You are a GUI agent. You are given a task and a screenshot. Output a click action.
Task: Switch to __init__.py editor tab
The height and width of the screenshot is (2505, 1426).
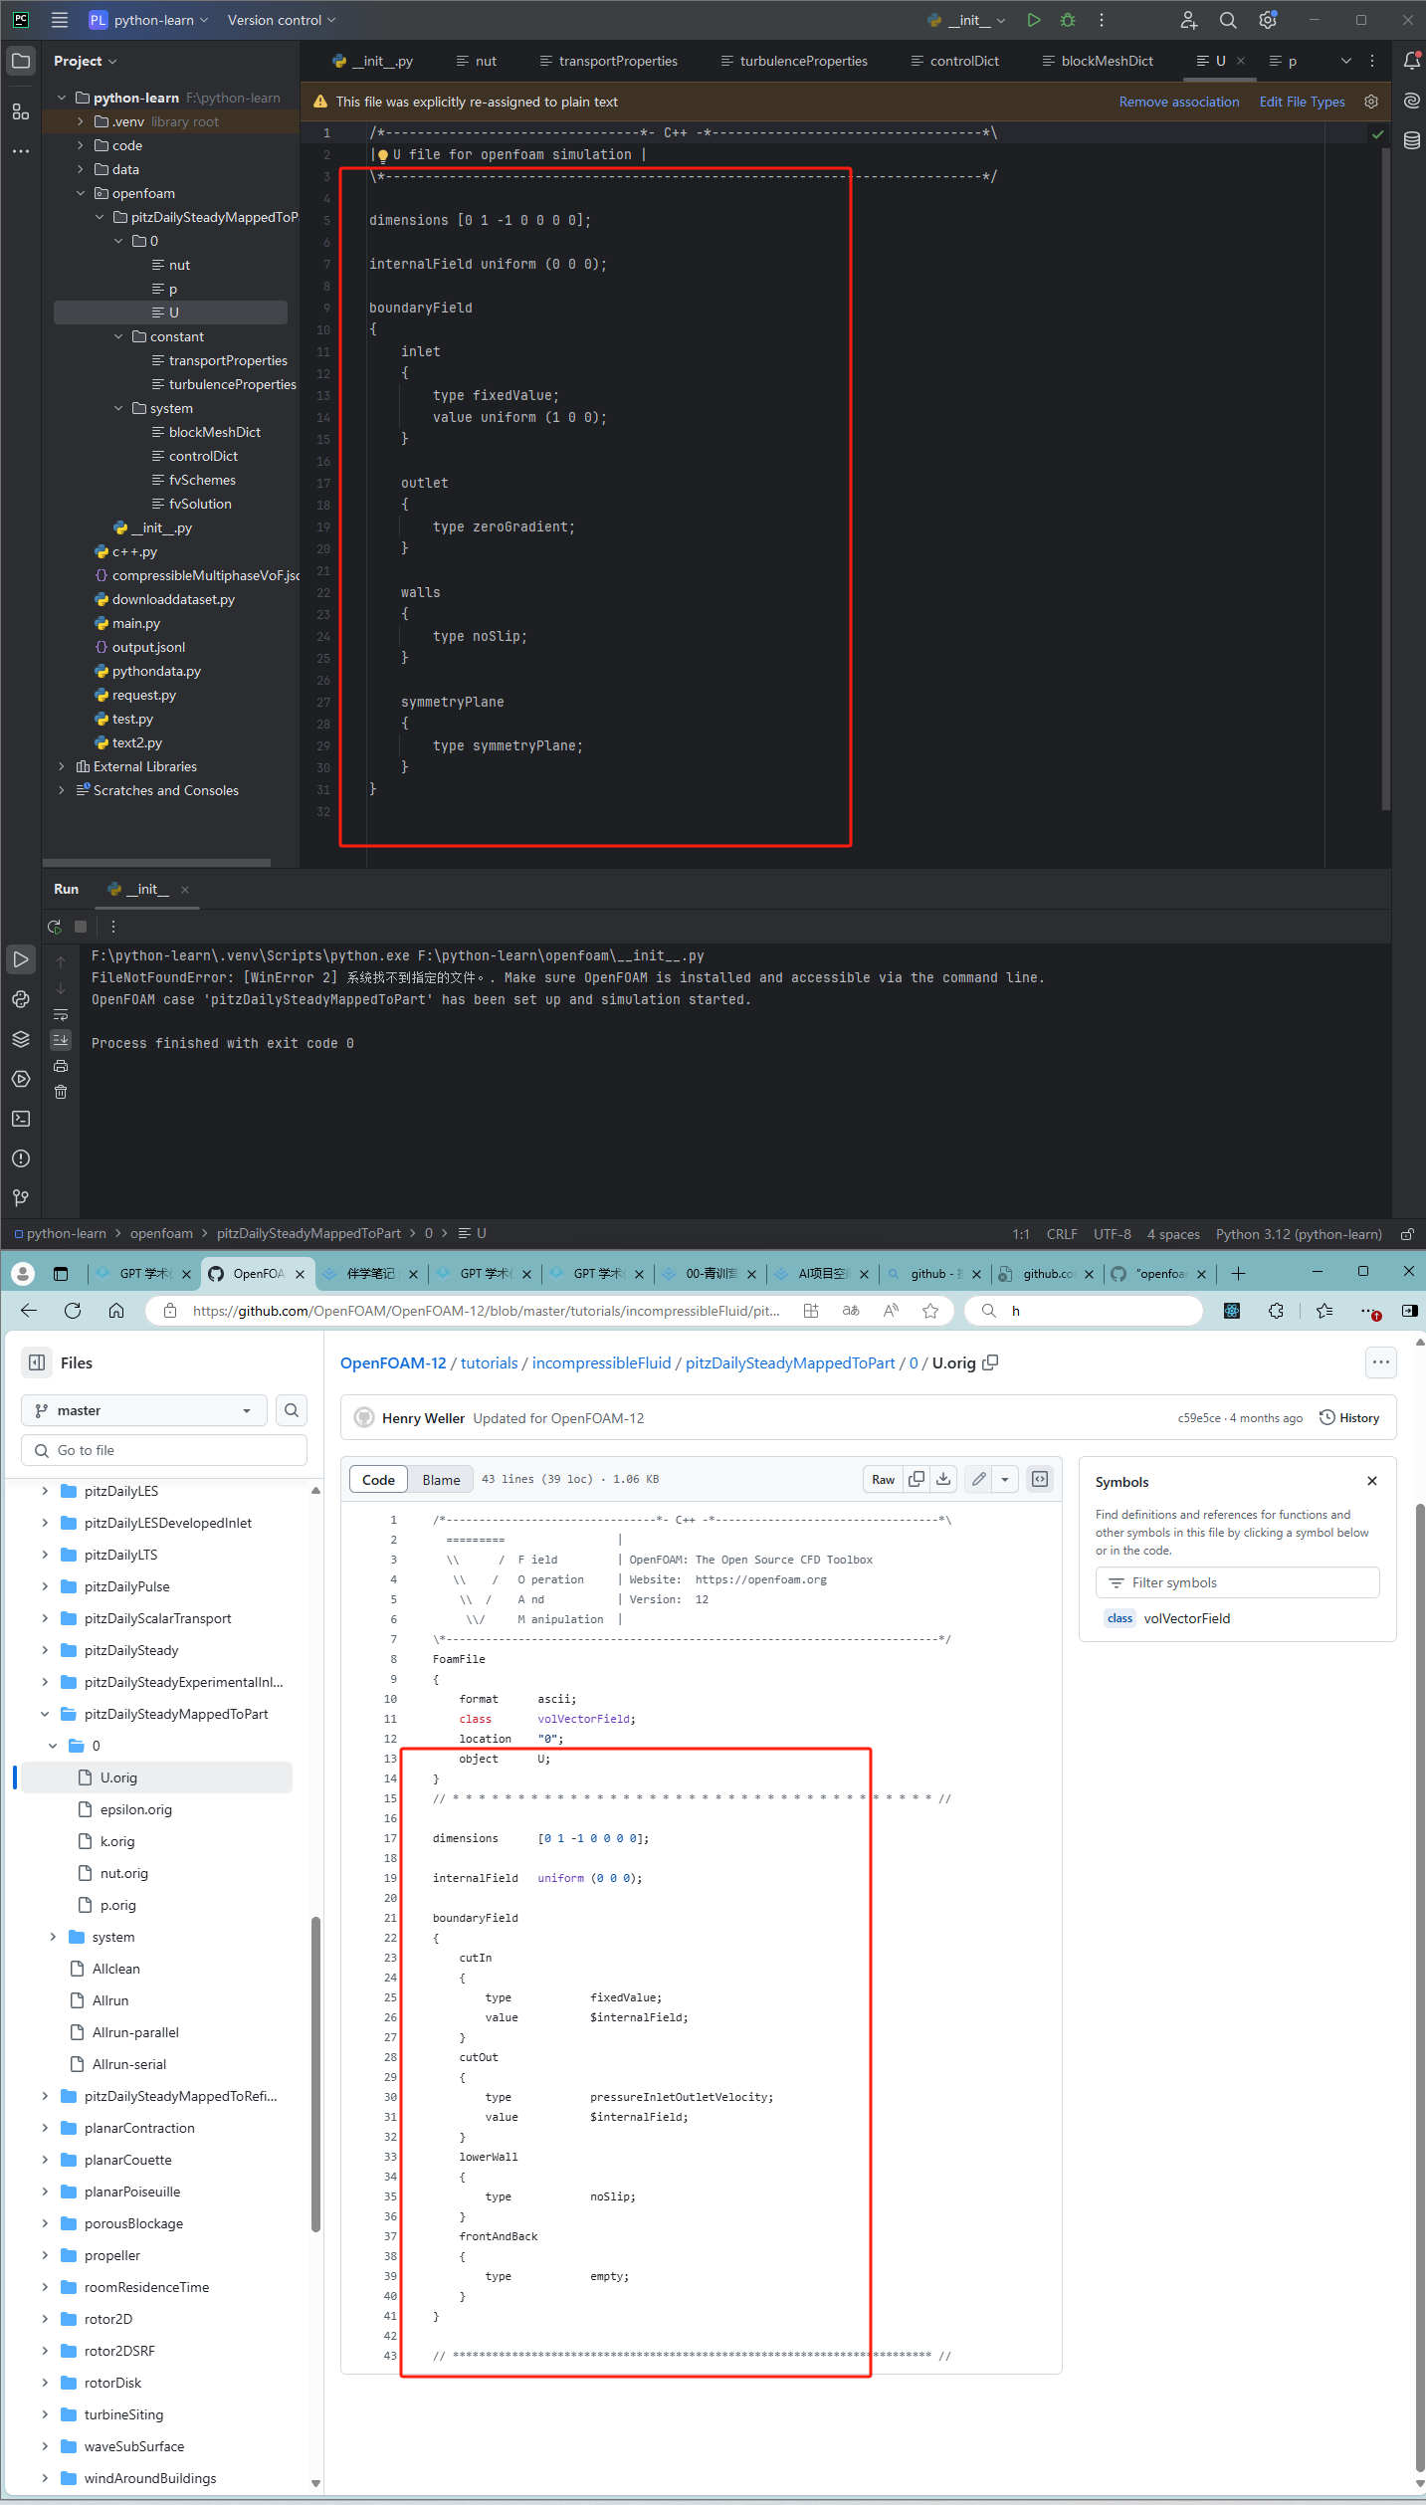click(373, 61)
